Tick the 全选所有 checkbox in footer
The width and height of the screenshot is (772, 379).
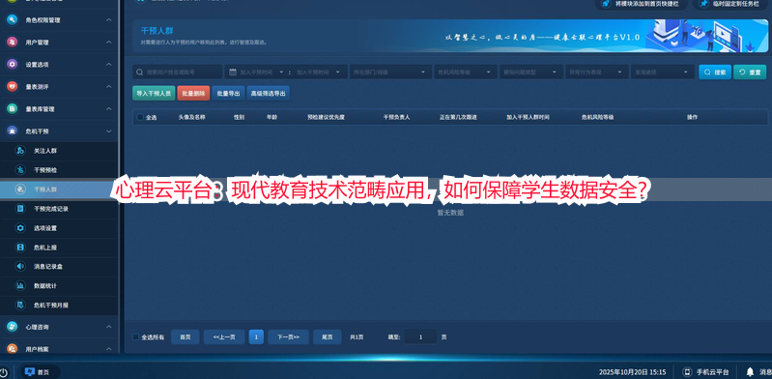coord(136,337)
